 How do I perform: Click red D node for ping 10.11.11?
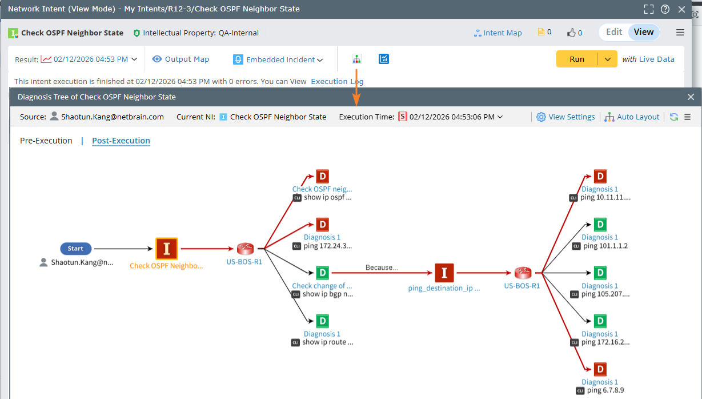pyautogui.click(x=600, y=176)
